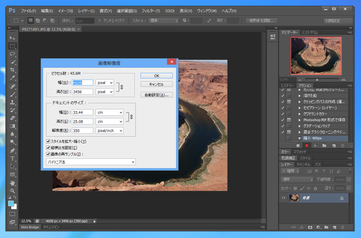Open pixel/inch resolution unit dropdown
This screenshot has height=238, width=361.
(109, 131)
